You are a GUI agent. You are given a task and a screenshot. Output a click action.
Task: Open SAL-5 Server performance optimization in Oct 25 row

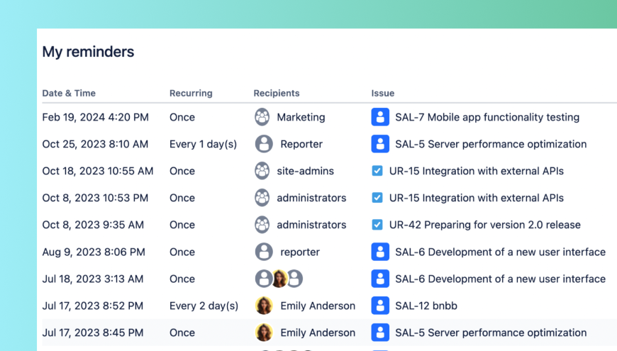(491, 144)
